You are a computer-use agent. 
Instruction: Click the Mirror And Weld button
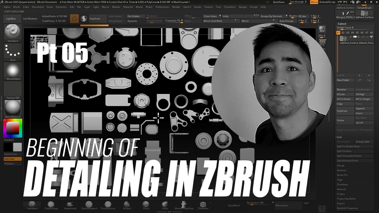[221, 21]
